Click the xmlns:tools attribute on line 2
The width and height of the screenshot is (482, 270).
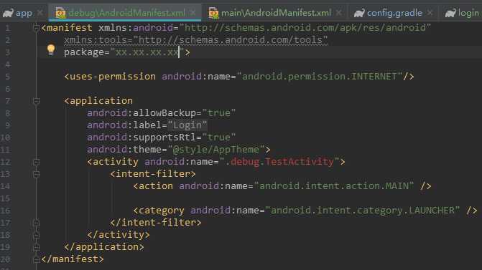[x=196, y=40]
